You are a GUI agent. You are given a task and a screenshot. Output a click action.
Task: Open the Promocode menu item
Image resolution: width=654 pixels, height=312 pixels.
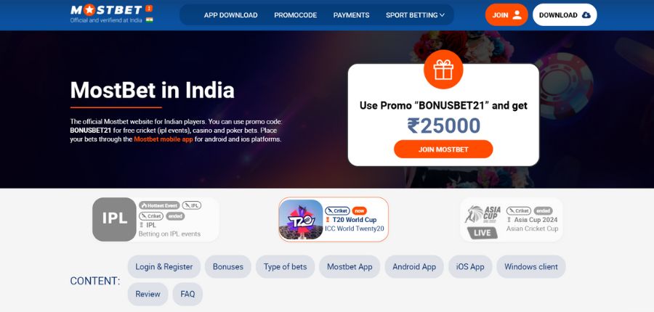pyautogui.click(x=295, y=15)
